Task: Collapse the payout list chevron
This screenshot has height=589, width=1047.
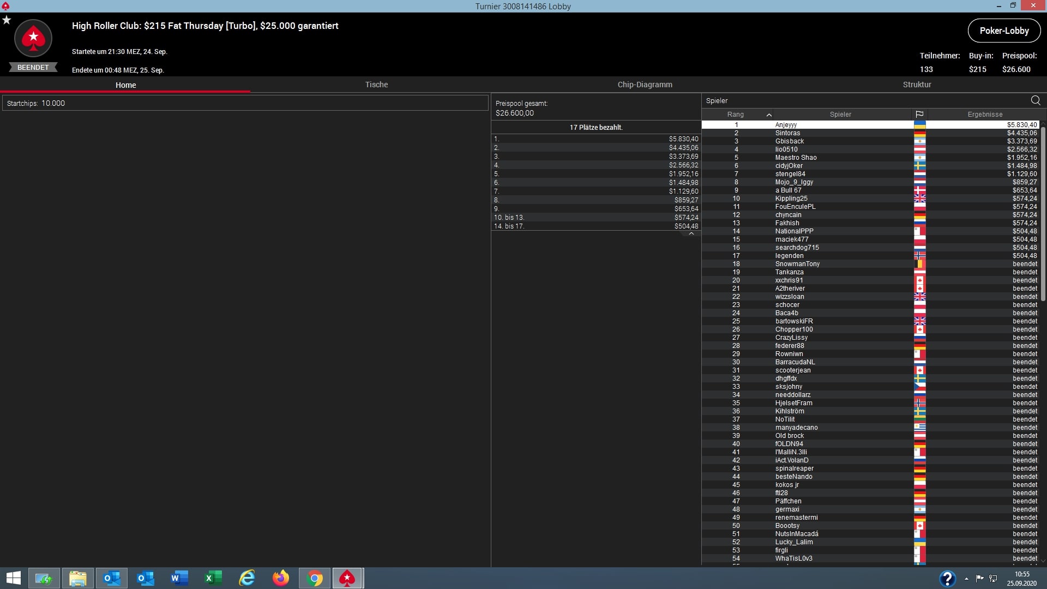Action: click(691, 233)
